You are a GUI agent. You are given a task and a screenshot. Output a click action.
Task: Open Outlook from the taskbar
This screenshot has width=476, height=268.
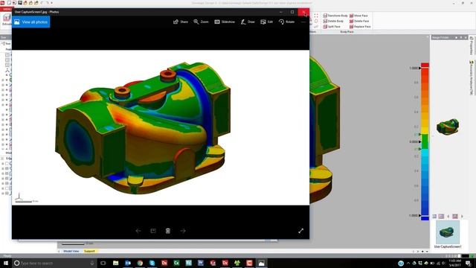128,263
